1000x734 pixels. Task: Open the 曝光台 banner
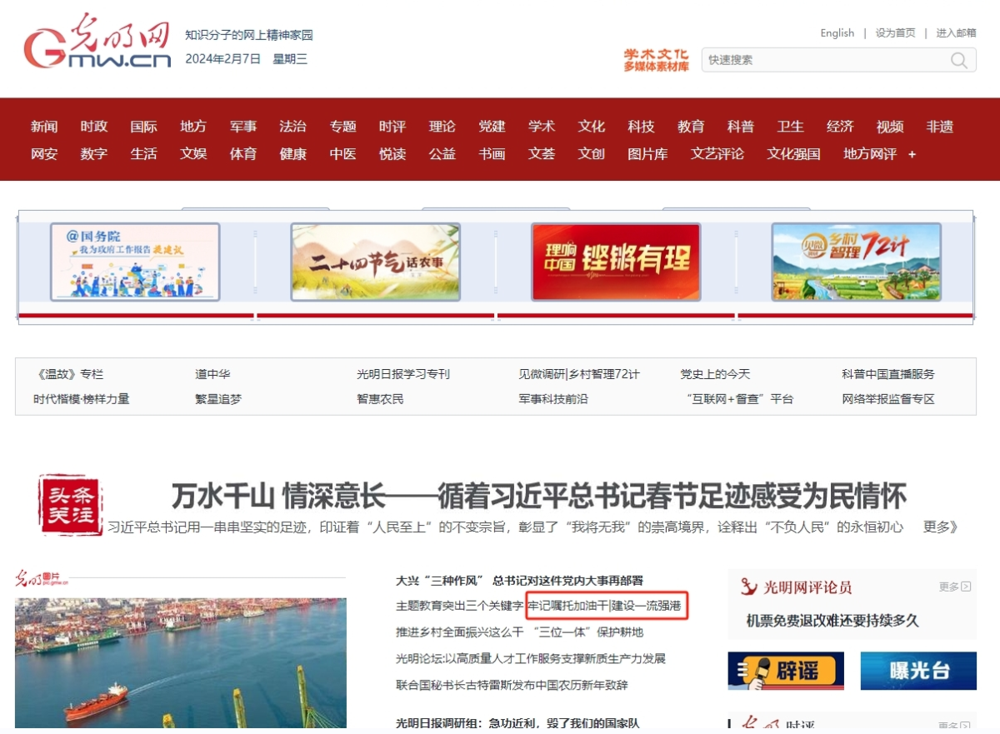pos(917,671)
